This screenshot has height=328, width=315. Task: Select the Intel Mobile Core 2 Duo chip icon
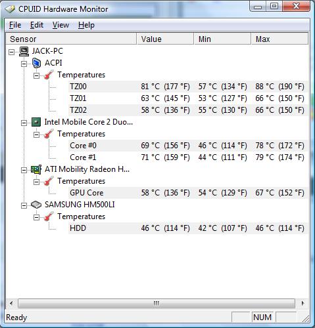pos(36,122)
